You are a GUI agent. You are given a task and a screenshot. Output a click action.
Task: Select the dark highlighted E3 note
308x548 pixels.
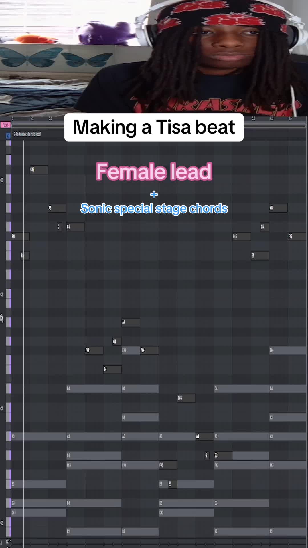pos(173,484)
